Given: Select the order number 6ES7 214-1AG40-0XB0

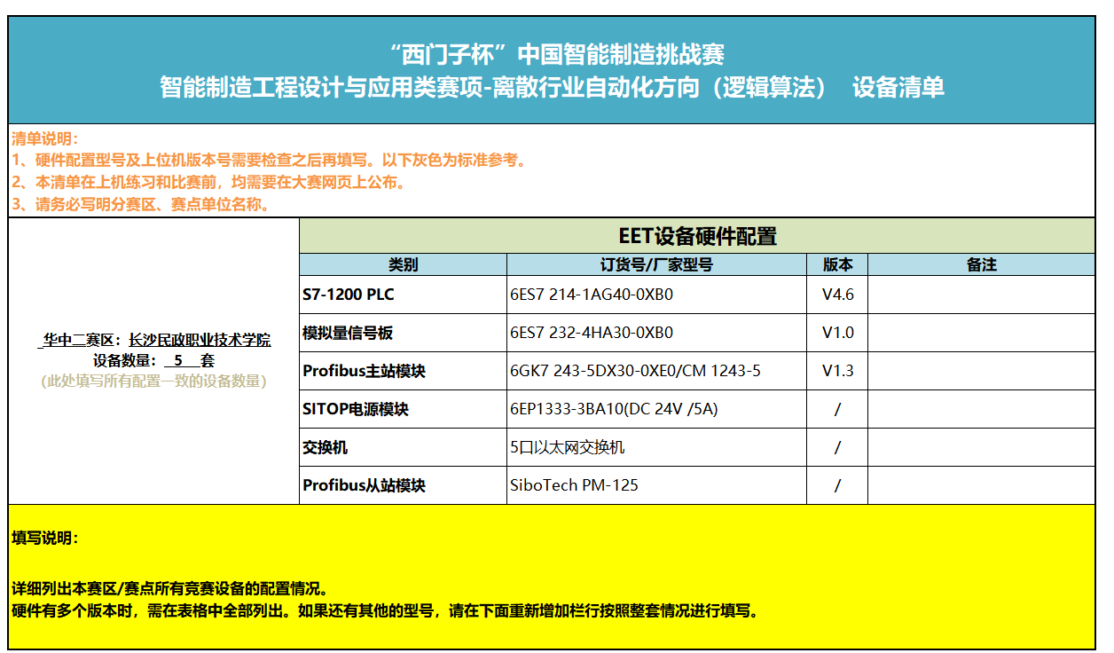Looking at the screenshot, I should 656,295.
